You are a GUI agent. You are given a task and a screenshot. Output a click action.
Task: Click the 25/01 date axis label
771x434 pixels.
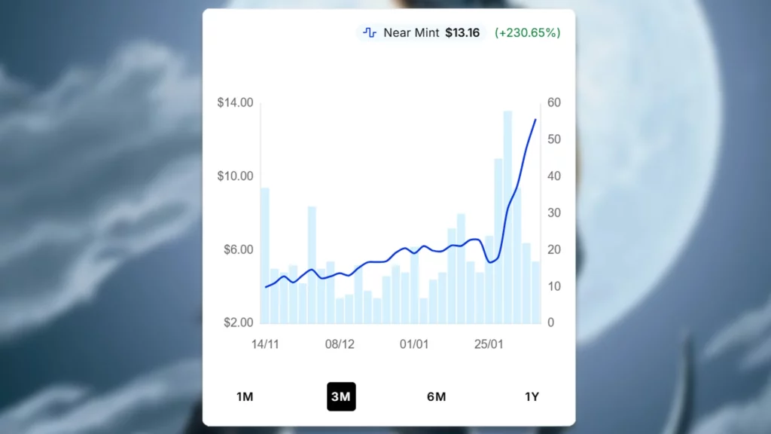pyautogui.click(x=489, y=344)
